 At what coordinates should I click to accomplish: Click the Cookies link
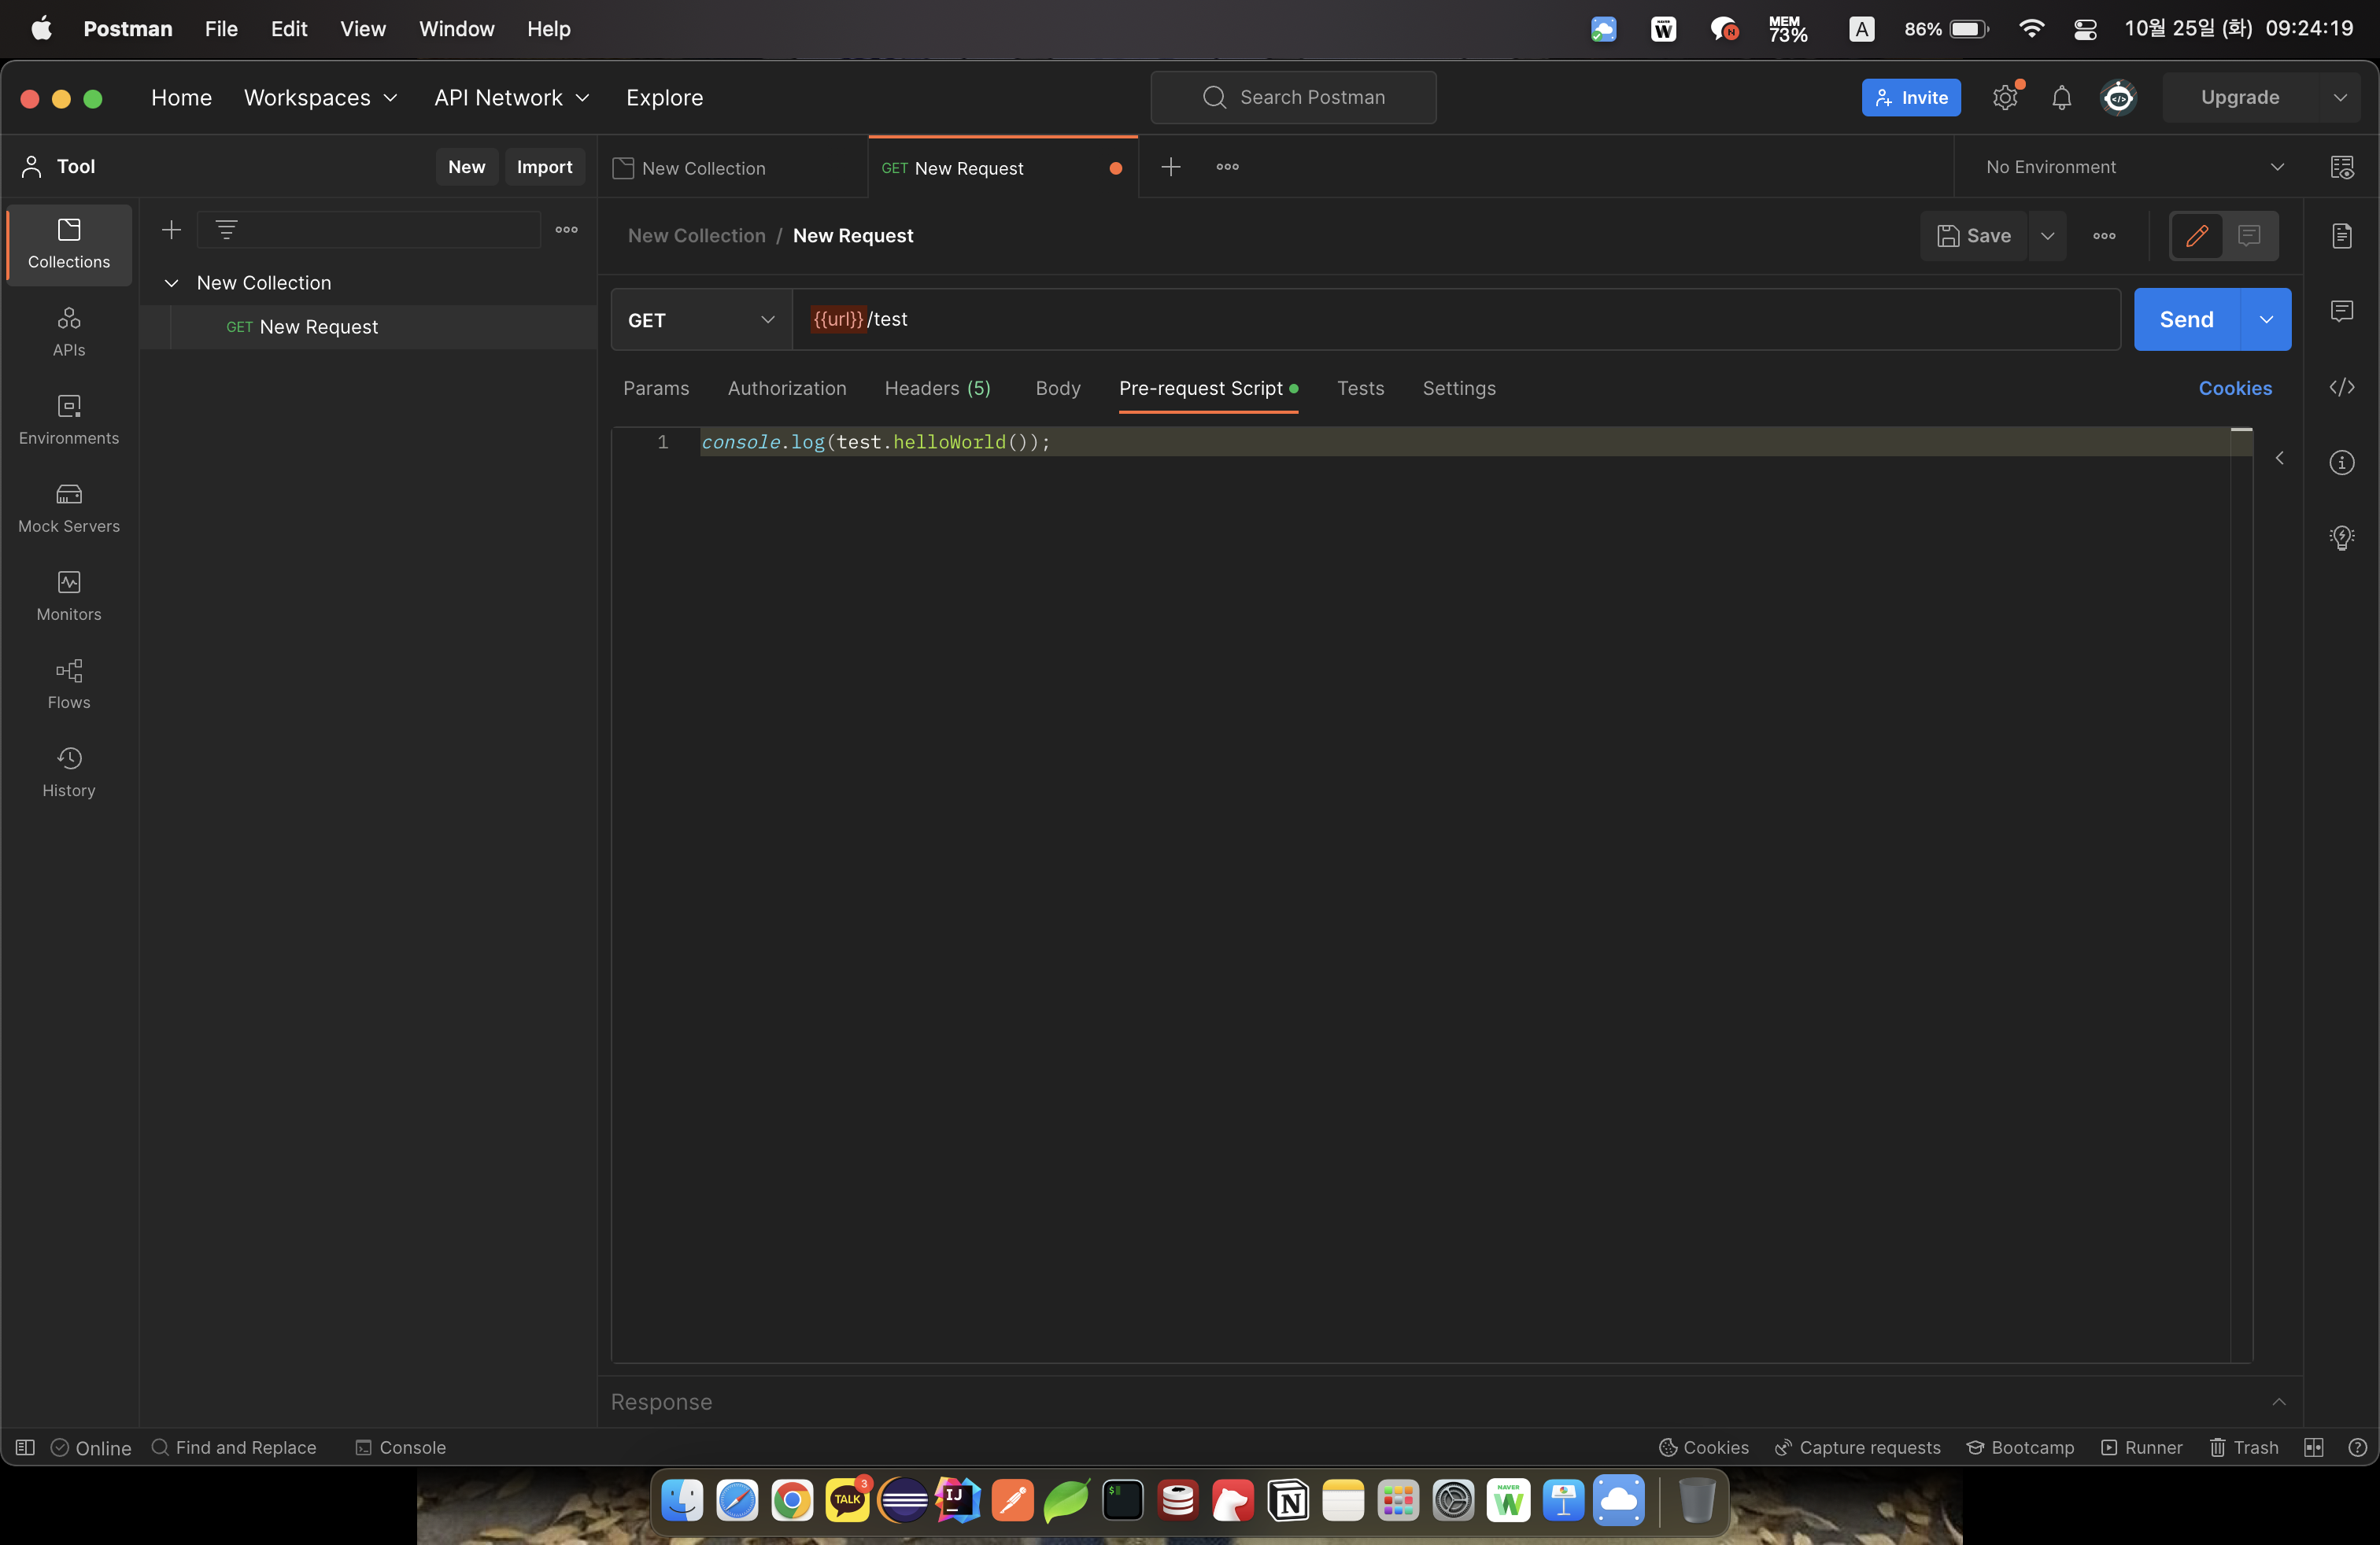tap(2234, 388)
